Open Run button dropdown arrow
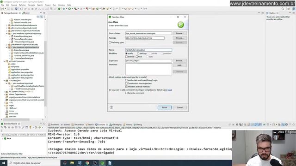The image size is (296, 166). click(x=72, y=9)
